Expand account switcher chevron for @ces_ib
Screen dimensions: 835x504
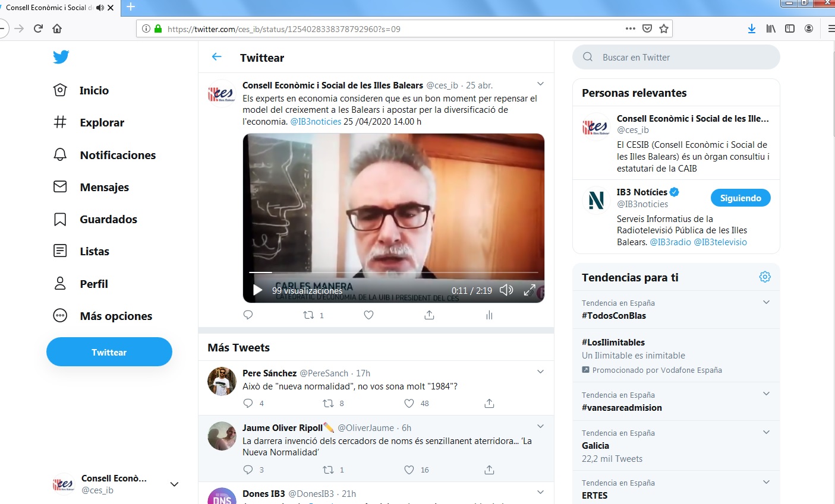pos(174,484)
